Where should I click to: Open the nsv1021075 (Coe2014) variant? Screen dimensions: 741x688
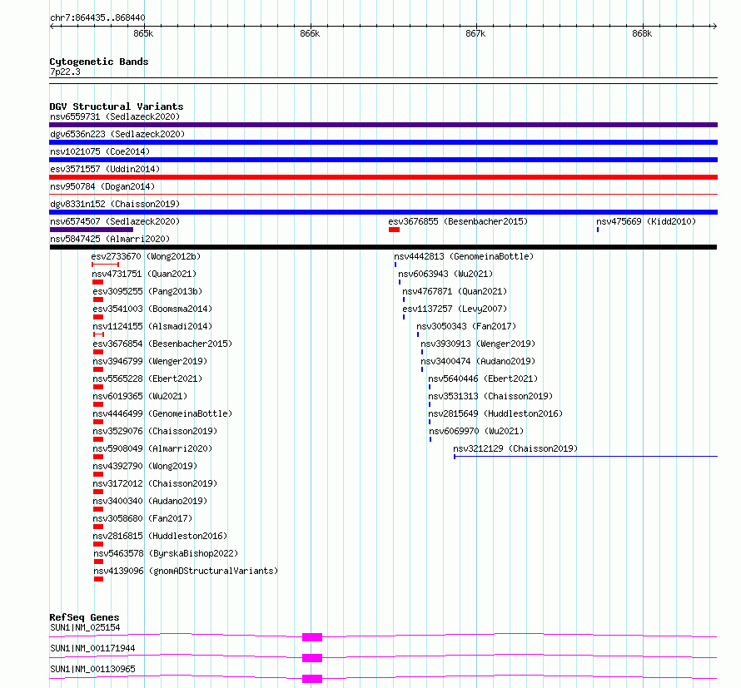click(100, 151)
